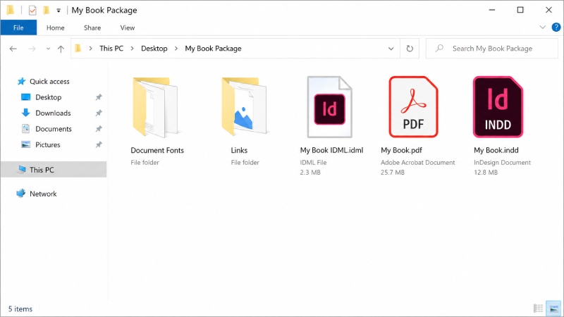Select Network in navigation pane
The height and width of the screenshot is (317, 564).
[x=43, y=194]
